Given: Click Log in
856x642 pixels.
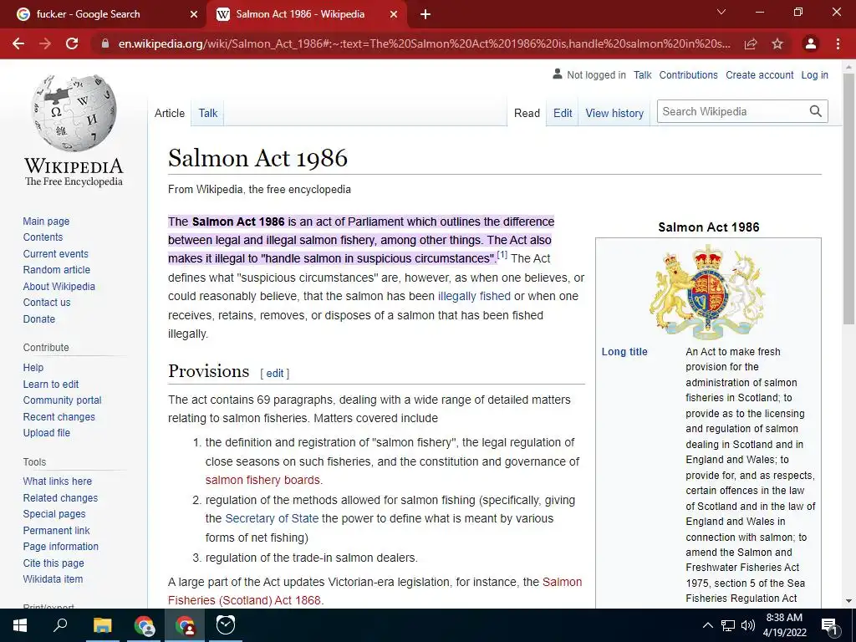Looking at the screenshot, I should click(x=814, y=75).
